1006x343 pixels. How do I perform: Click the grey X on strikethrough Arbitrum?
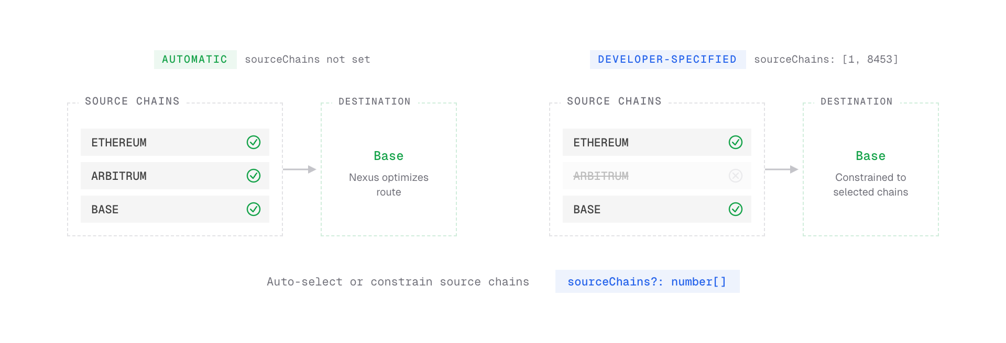pyautogui.click(x=736, y=176)
